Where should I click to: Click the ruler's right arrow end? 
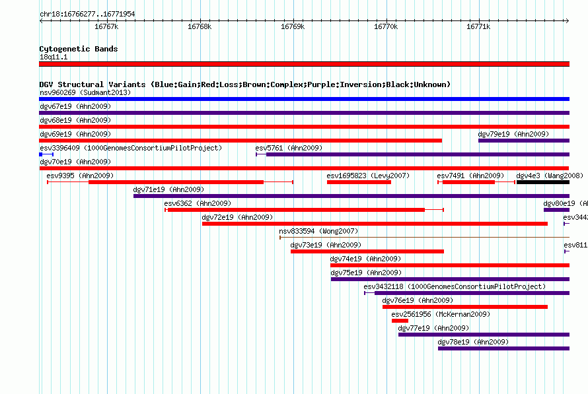(567, 21)
